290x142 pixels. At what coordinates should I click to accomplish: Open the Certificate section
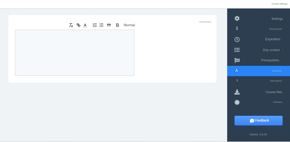[277, 102]
